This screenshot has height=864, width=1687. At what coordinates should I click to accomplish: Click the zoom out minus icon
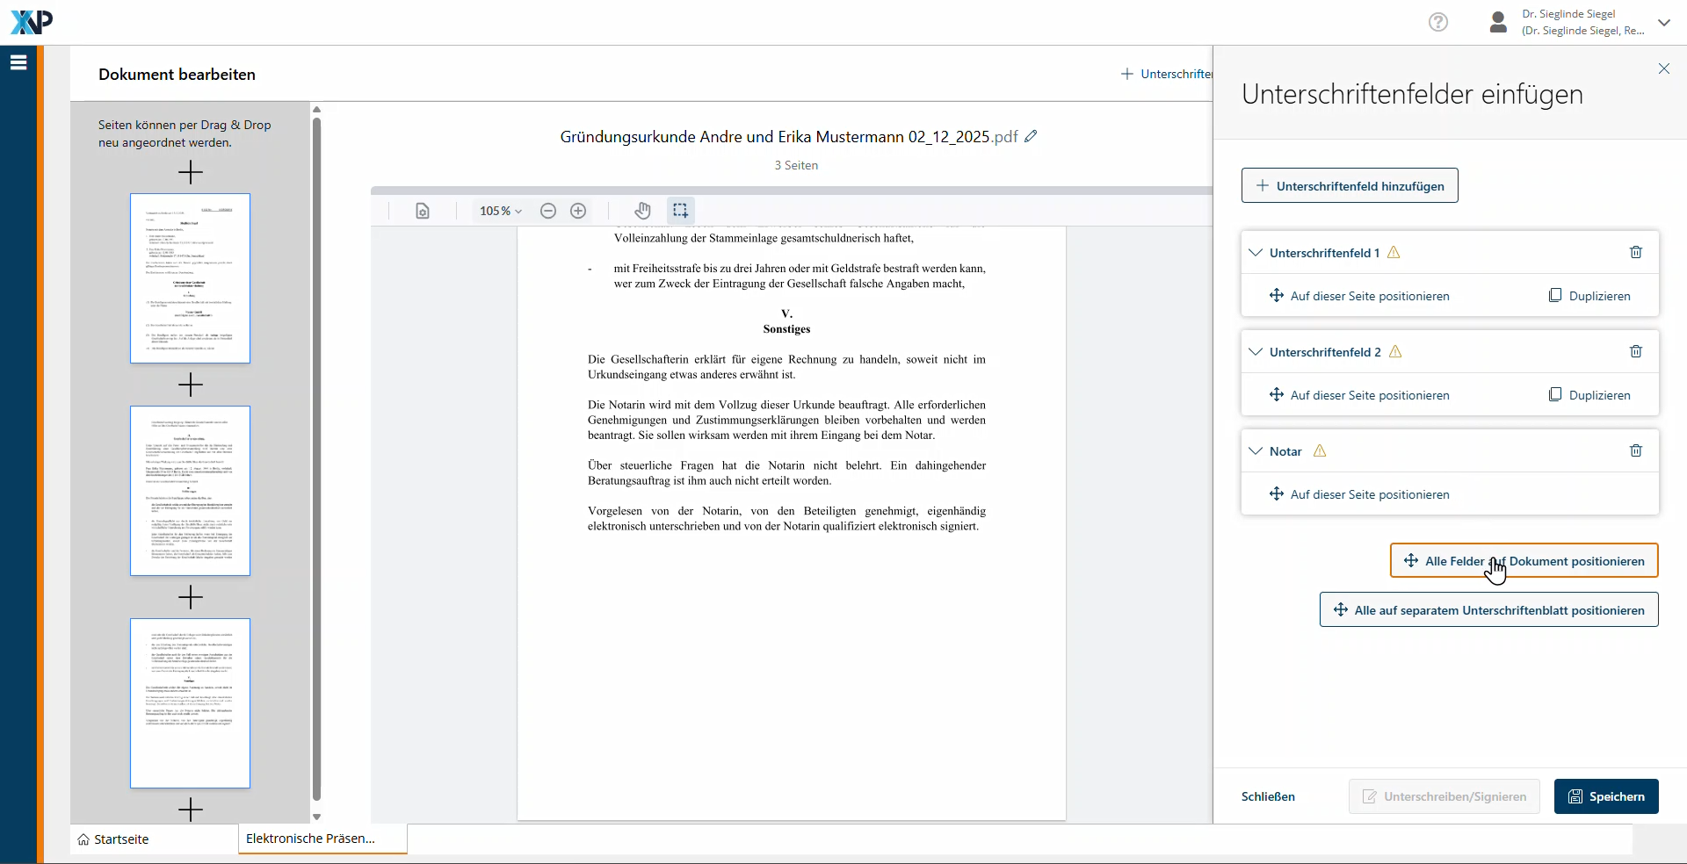click(548, 211)
